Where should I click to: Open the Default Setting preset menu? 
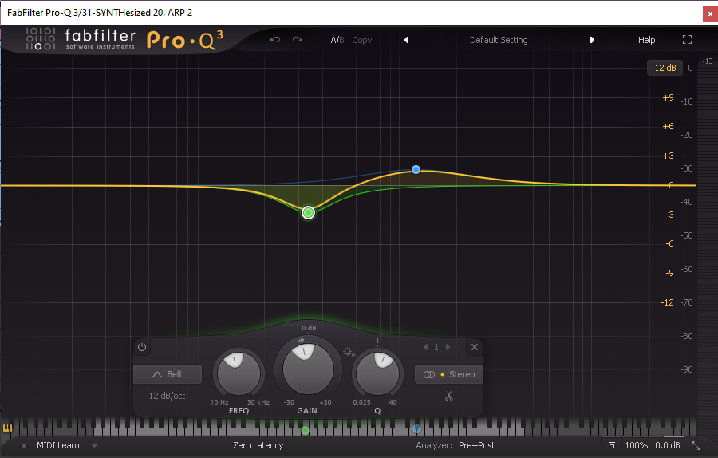pyautogui.click(x=499, y=40)
